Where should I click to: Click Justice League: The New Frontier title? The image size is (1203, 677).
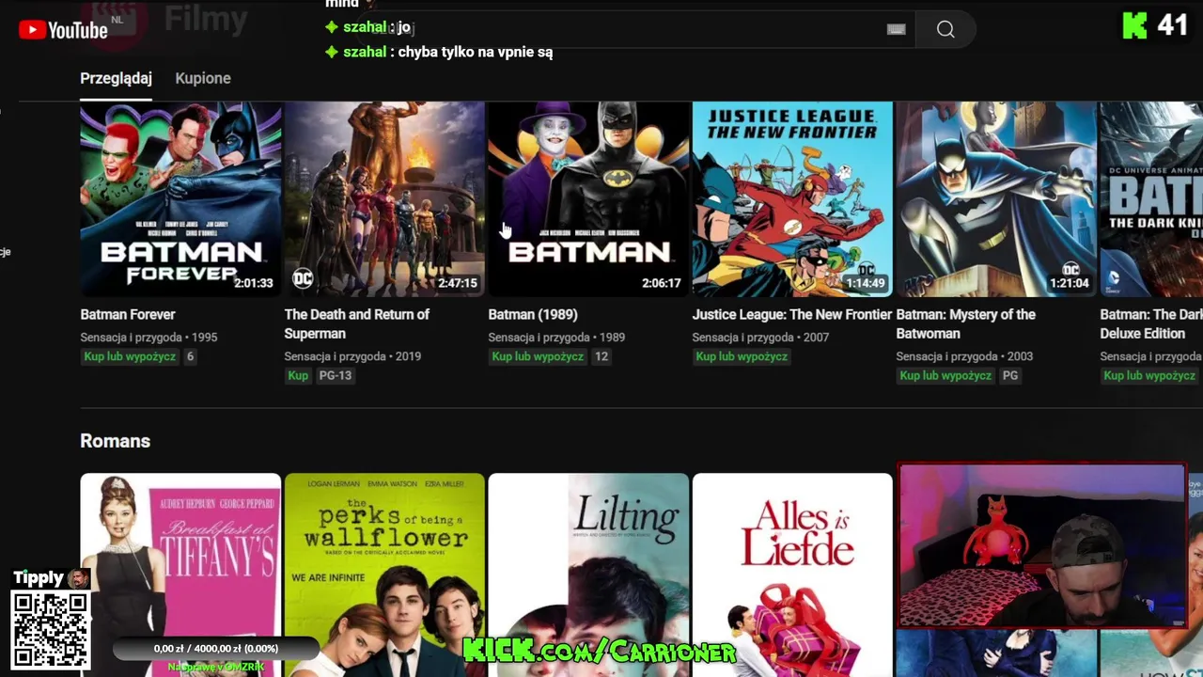[x=792, y=314]
